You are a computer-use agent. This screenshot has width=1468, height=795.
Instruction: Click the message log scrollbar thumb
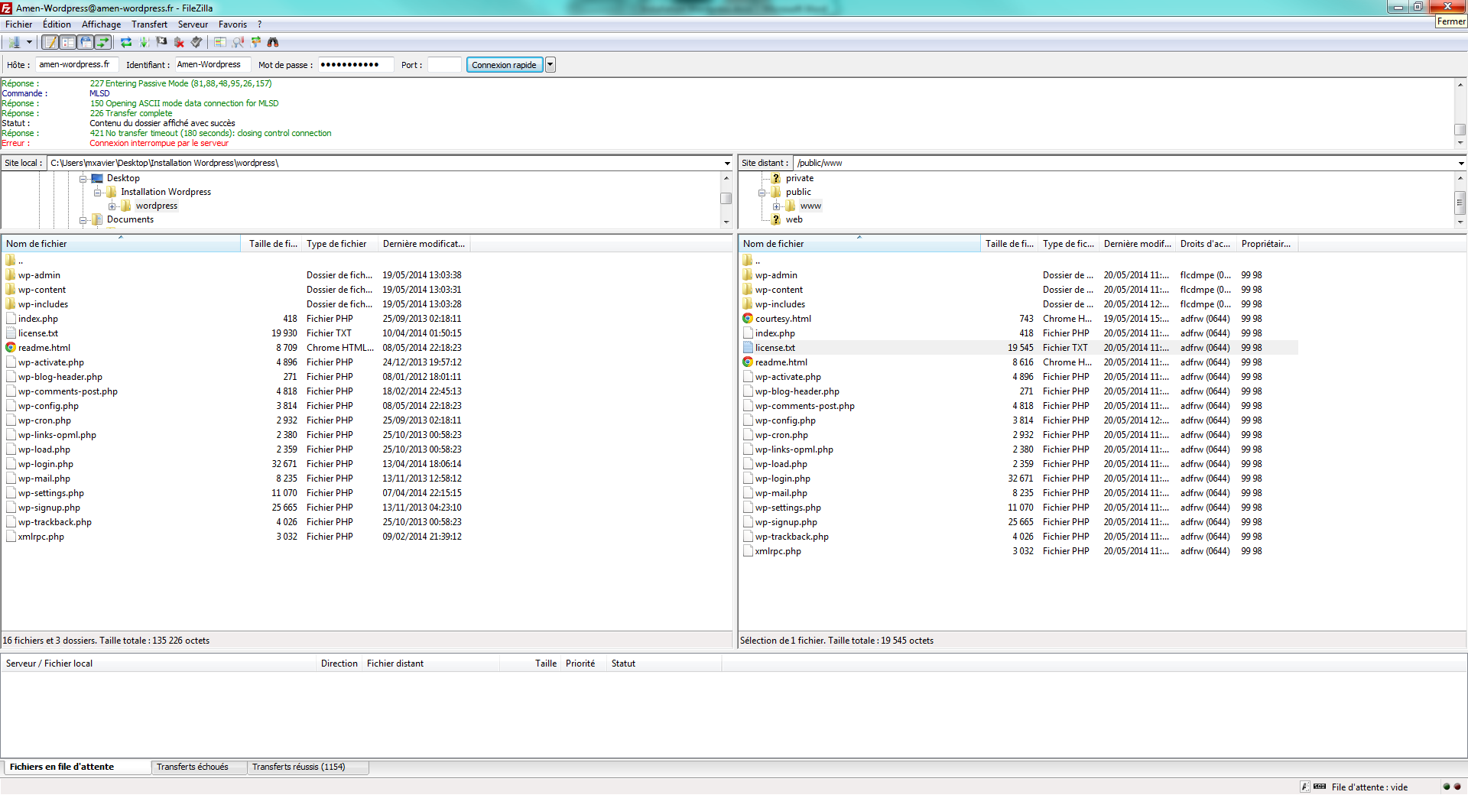click(1460, 129)
